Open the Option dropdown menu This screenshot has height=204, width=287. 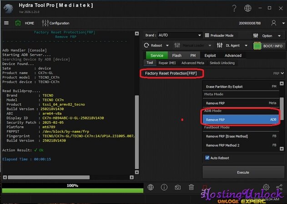(x=269, y=35)
